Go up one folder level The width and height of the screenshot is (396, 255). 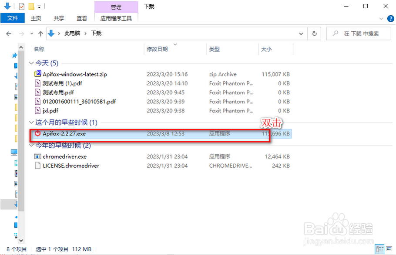pyautogui.click(x=40, y=33)
